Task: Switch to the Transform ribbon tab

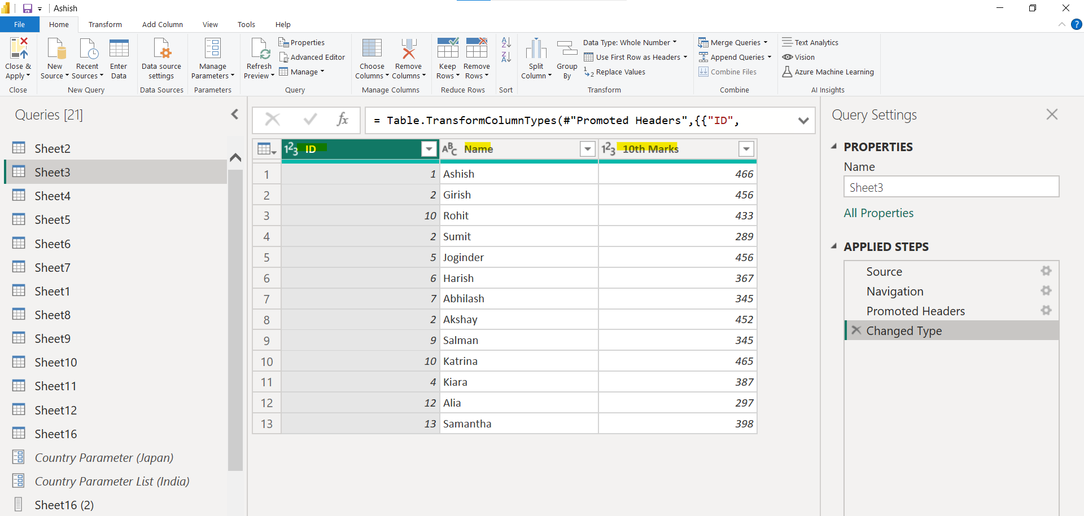Action: click(105, 24)
